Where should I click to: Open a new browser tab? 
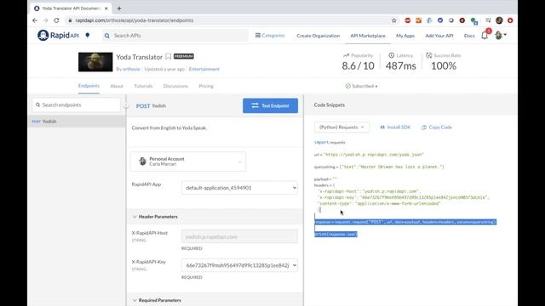(x=119, y=8)
